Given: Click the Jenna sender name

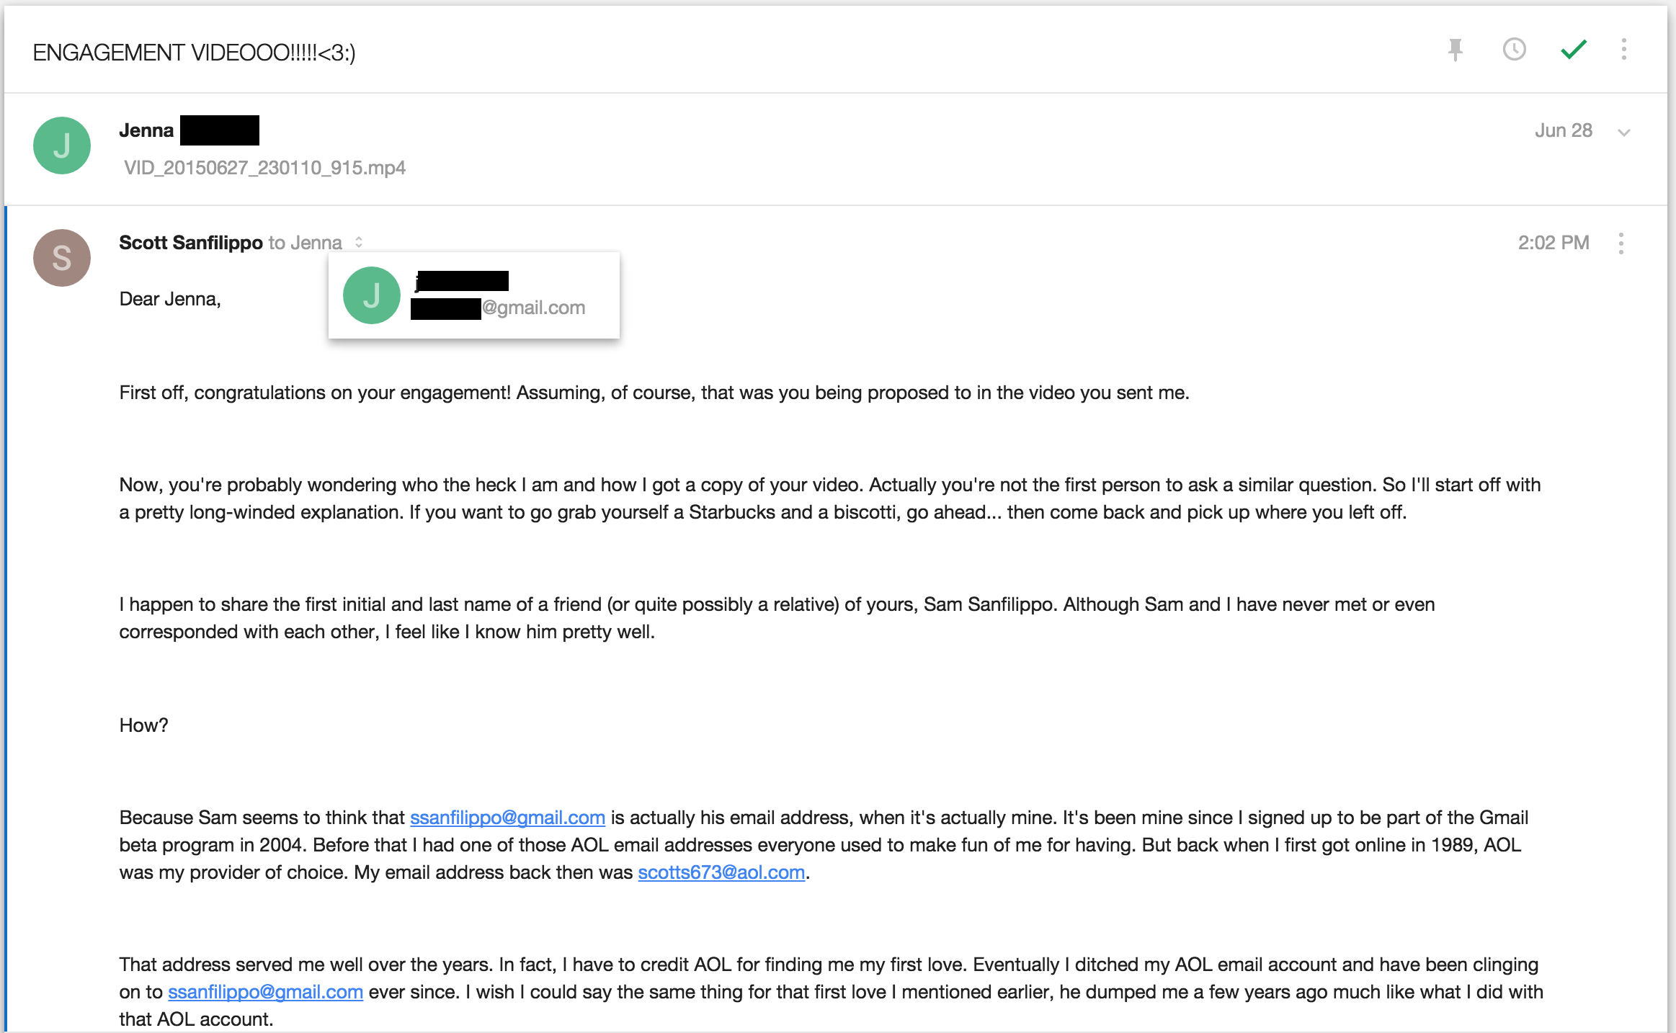Looking at the screenshot, I should [x=146, y=130].
